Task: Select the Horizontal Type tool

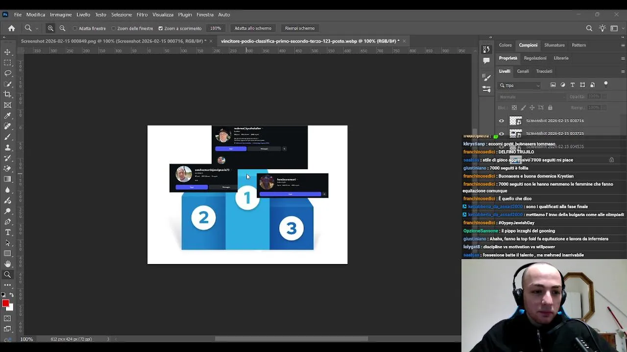Action: pos(7,232)
